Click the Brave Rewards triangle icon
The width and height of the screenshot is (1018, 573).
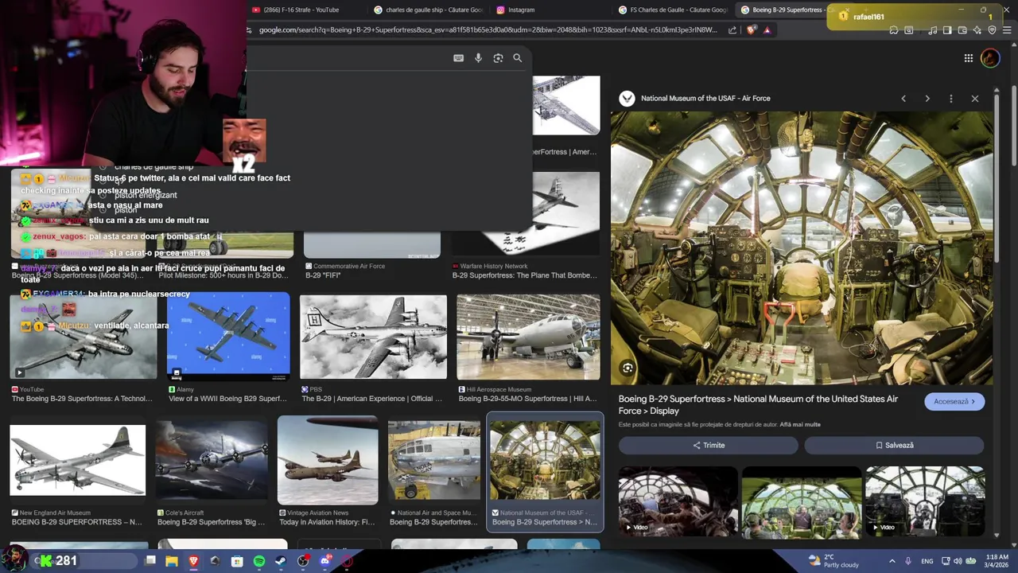coord(767,30)
